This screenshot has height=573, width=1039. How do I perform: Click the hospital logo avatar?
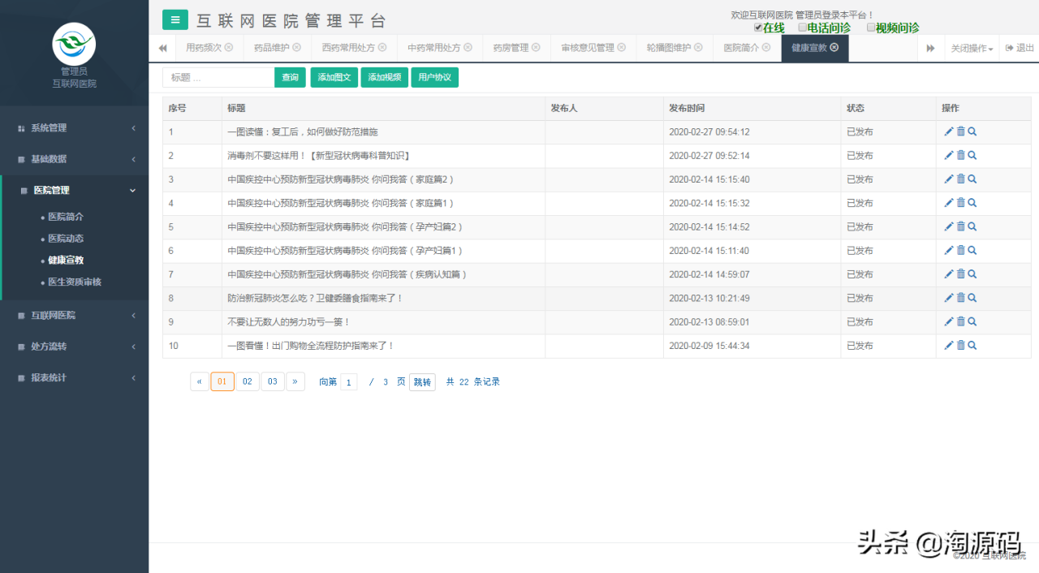pos(74,44)
